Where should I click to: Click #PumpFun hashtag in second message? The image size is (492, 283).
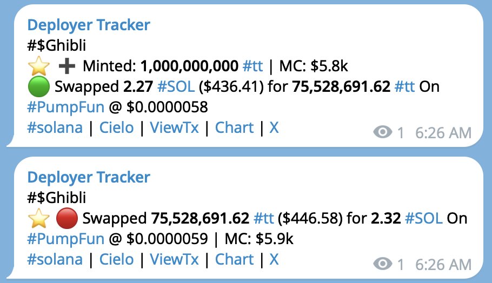click(x=65, y=239)
